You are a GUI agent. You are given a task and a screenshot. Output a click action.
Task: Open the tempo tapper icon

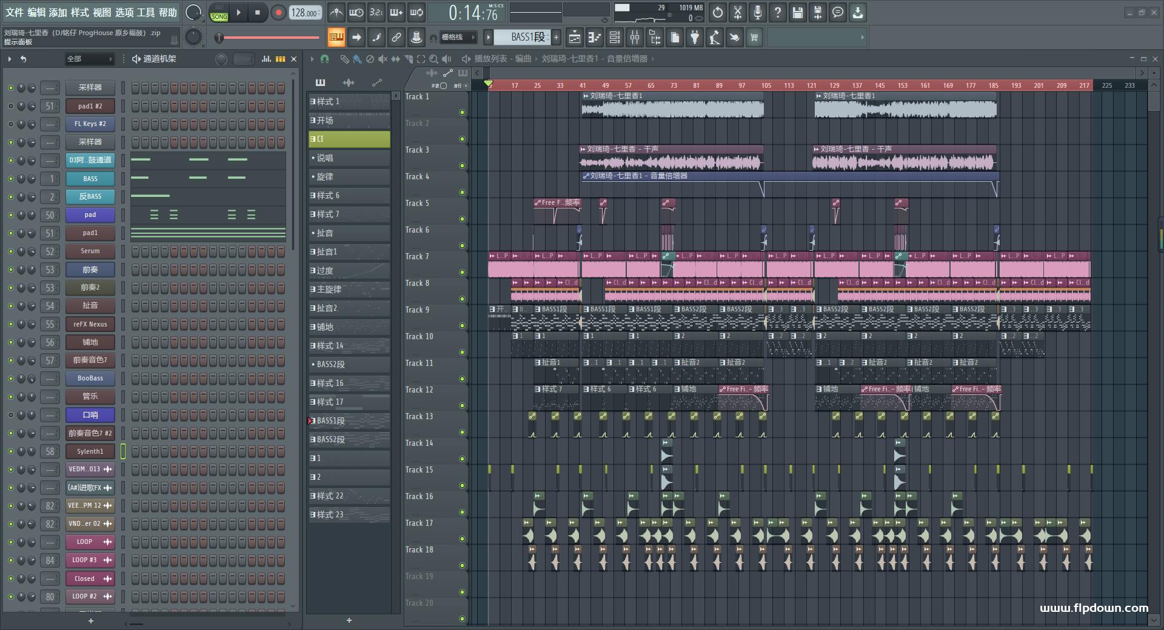click(x=714, y=38)
